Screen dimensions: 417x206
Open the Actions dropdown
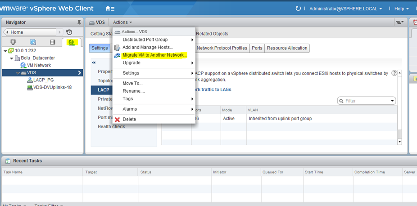[122, 22]
